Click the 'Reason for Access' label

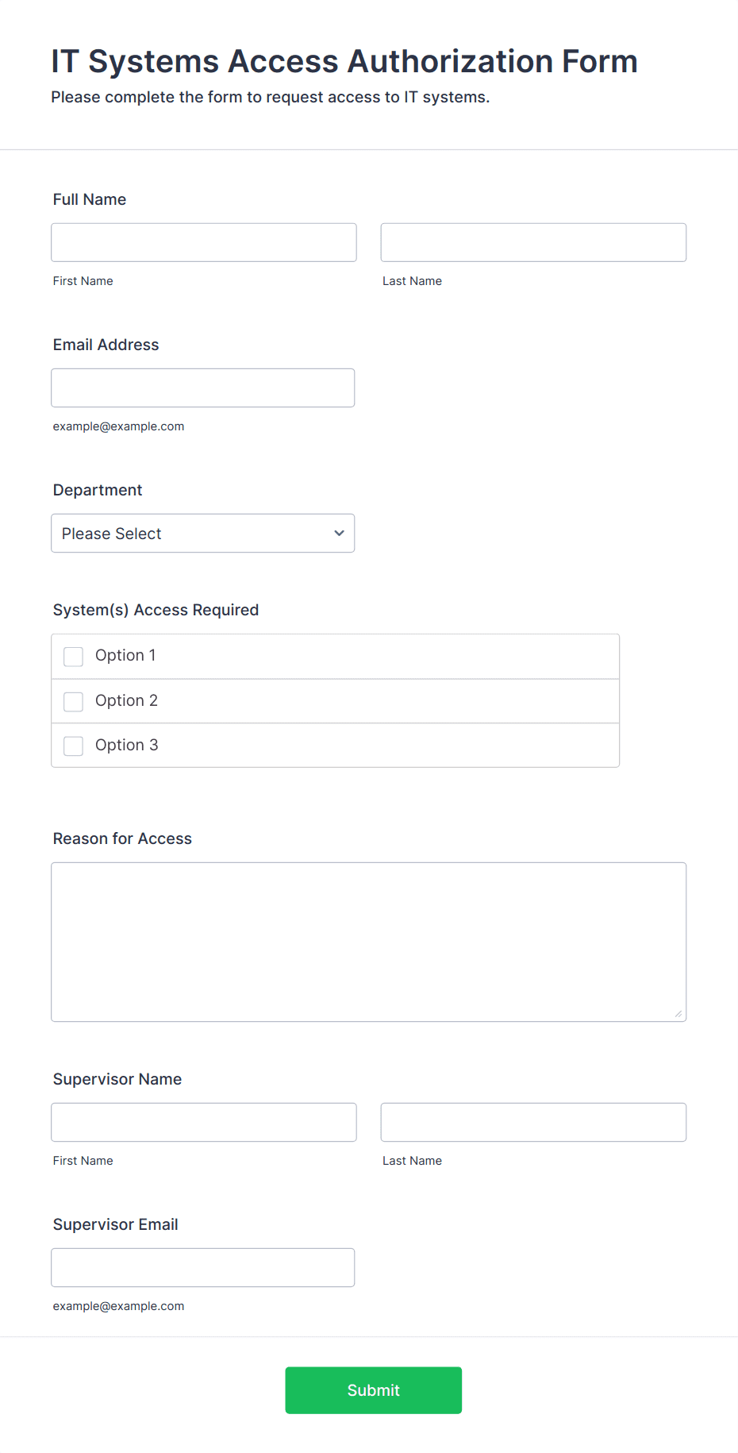[122, 838]
